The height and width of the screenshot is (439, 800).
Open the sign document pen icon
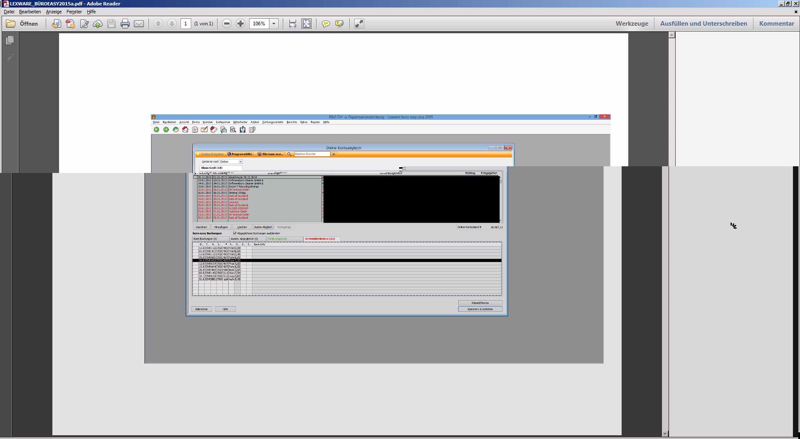(x=84, y=24)
